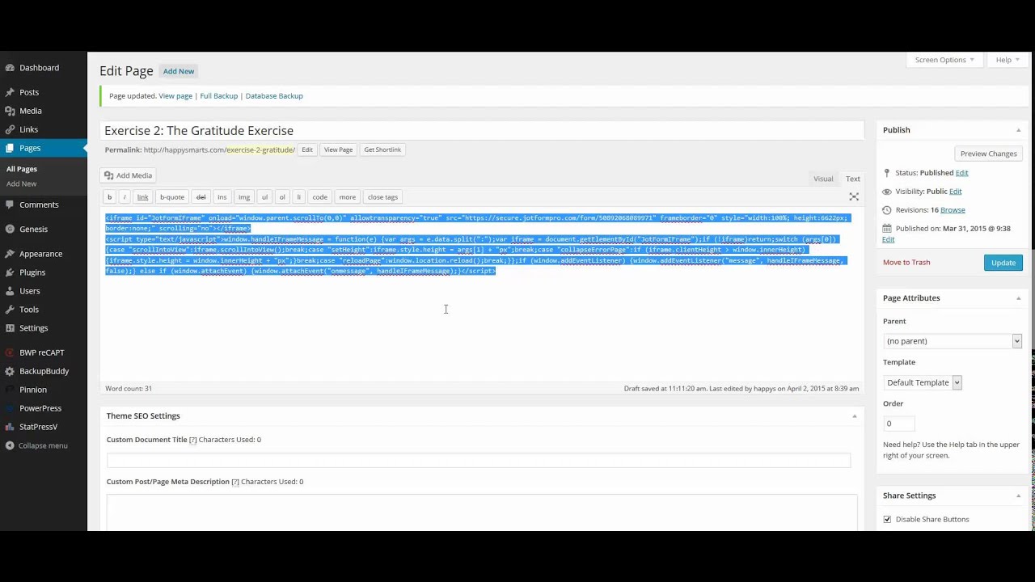Open All Pages submenu item
The image size is (1035, 582).
22,169
